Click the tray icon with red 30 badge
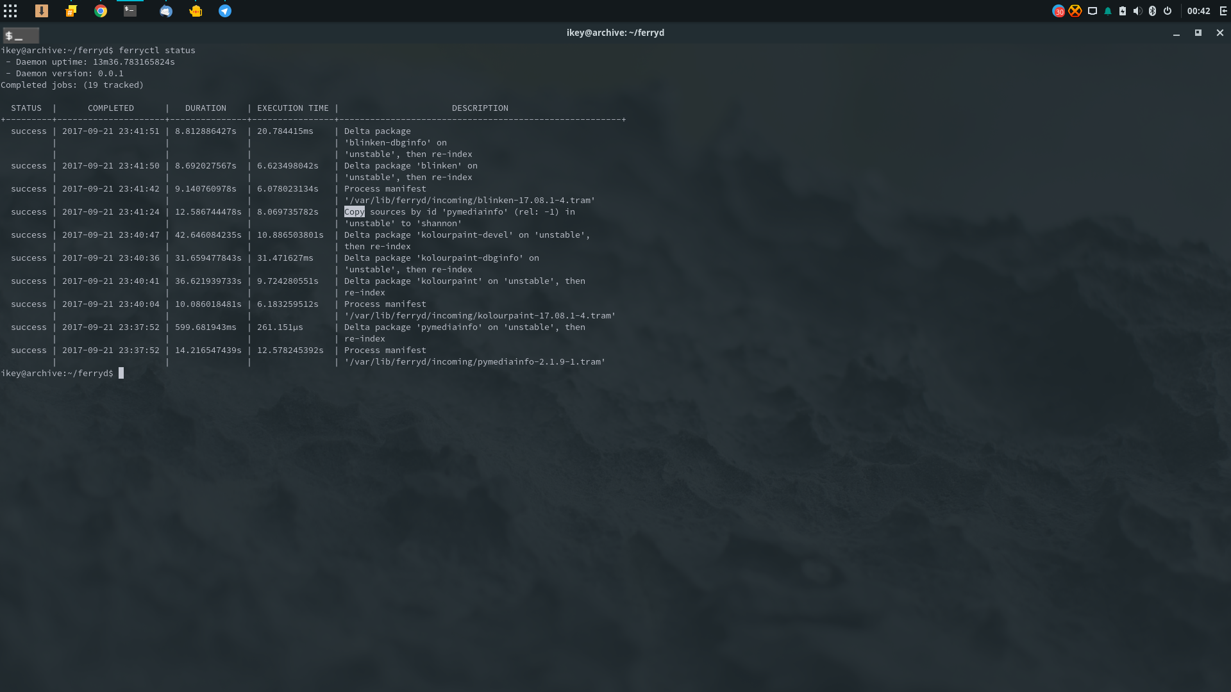The width and height of the screenshot is (1231, 692). pos(1059,11)
